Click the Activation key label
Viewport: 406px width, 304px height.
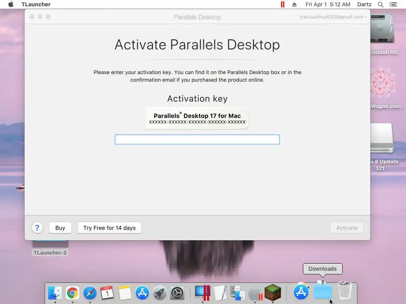pos(197,99)
